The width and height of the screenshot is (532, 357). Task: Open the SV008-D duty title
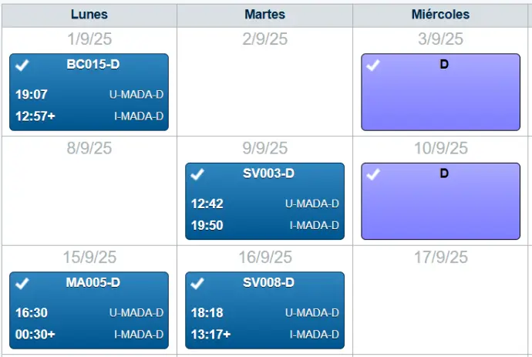click(268, 283)
